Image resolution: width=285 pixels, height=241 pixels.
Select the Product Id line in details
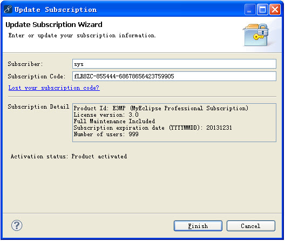[161, 108]
